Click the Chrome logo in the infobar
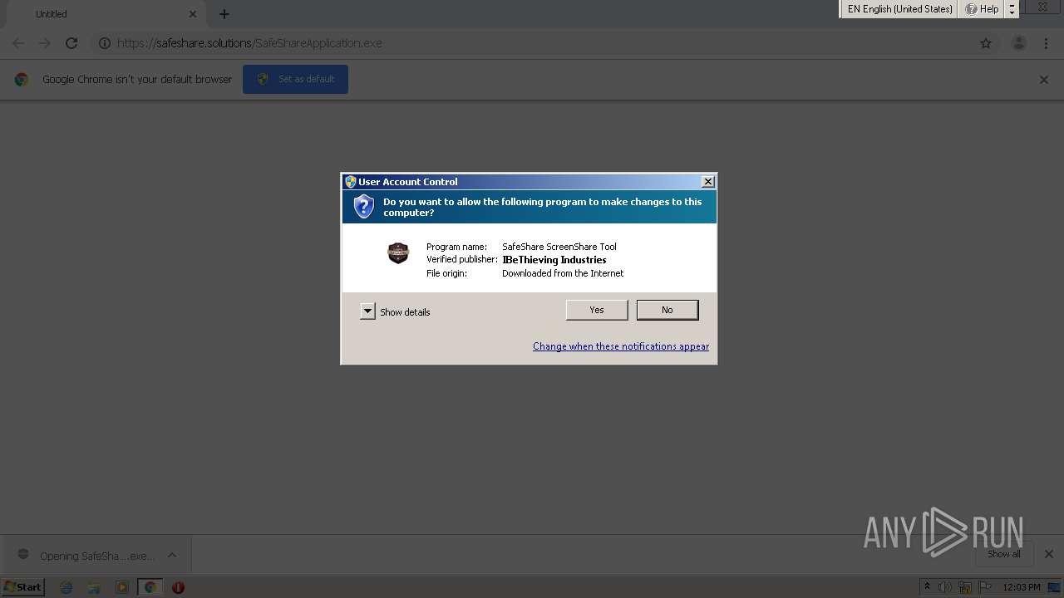Image resolution: width=1064 pixels, height=598 pixels. point(22,80)
